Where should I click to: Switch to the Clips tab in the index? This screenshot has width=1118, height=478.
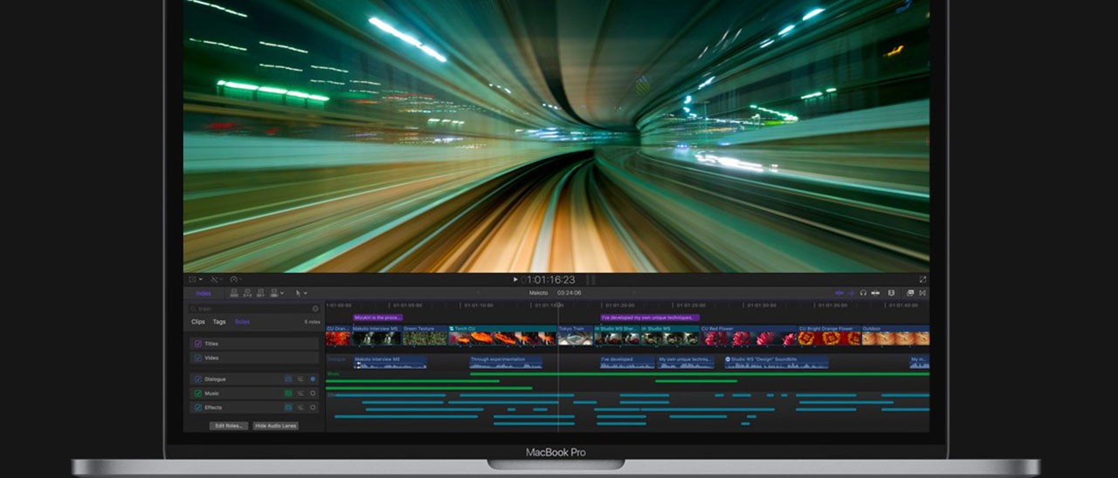click(x=198, y=322)
